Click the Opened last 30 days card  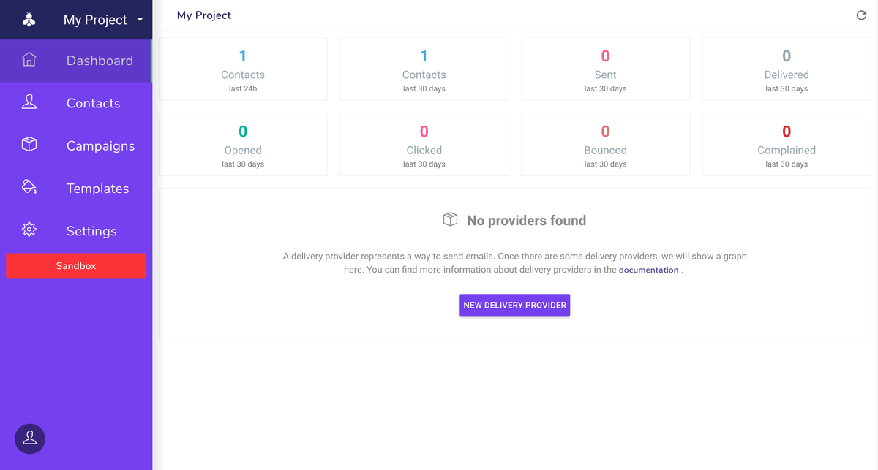(x=243, y=144)
